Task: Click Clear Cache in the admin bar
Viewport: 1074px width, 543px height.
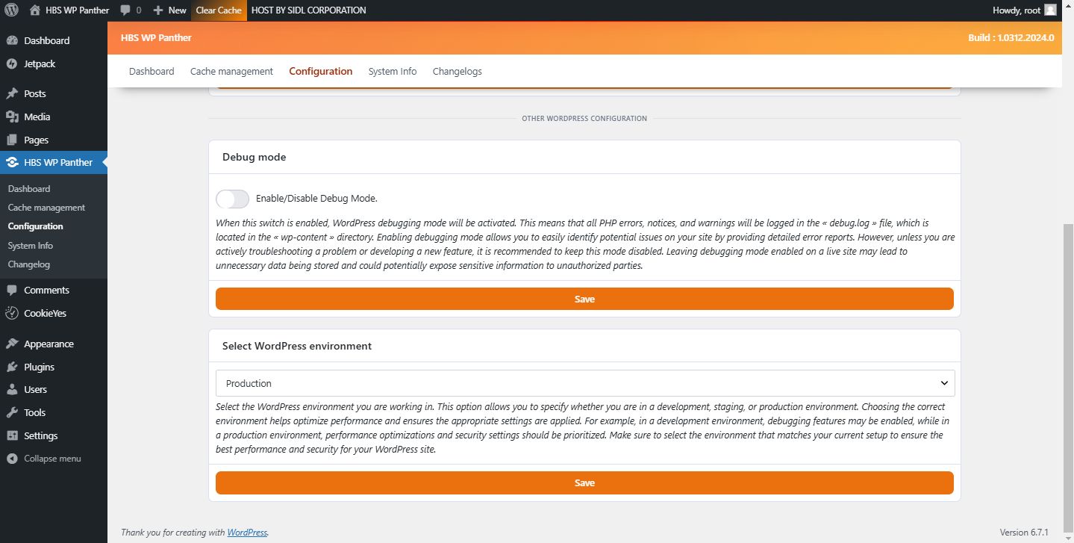Action: (x=219, y=10)
